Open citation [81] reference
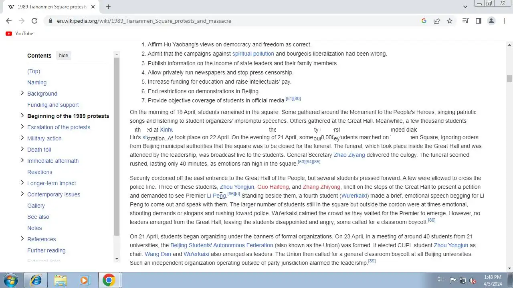 (289, 98)
